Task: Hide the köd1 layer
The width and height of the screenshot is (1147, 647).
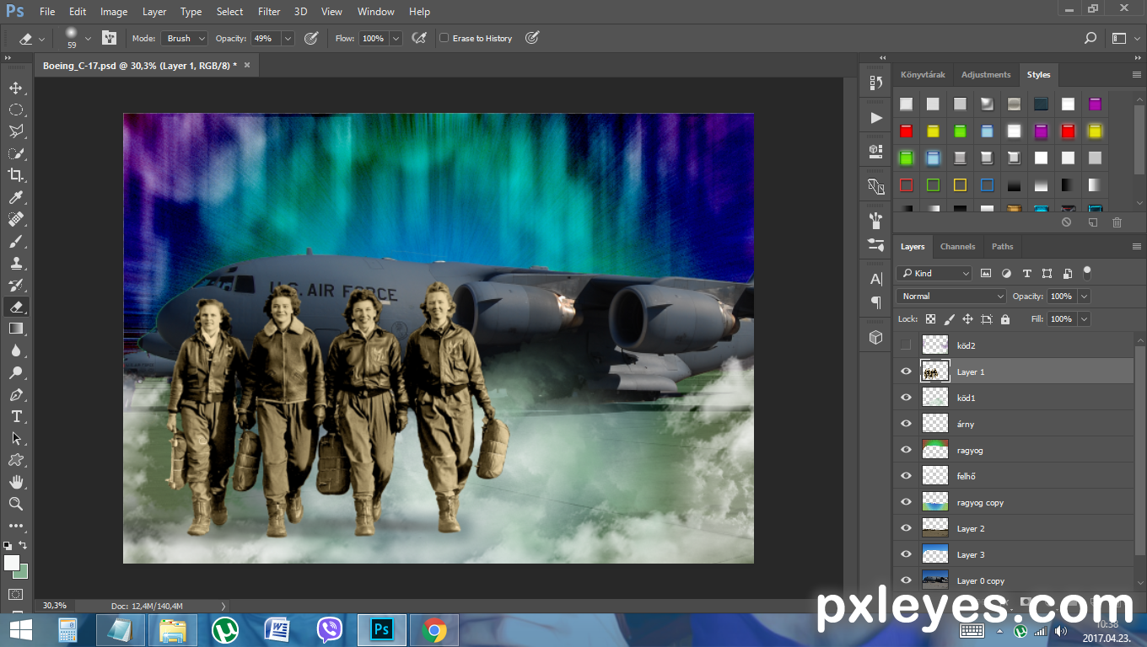Action: (906, 398)
